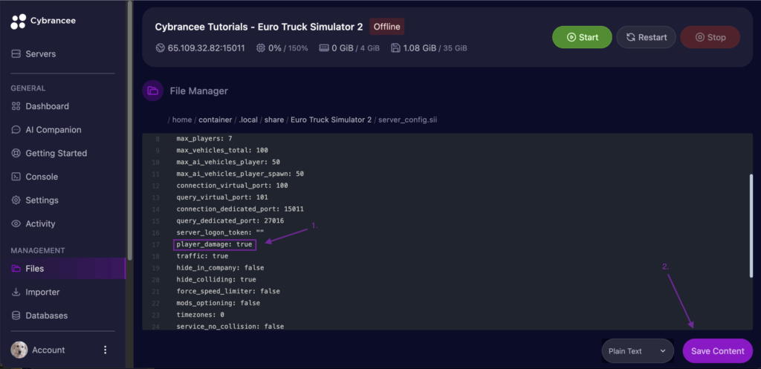Screen dimensions: 761x369
Task: Click the Files folder icon in sidebar
Action: pyautogui.click(x=16, y=269)
